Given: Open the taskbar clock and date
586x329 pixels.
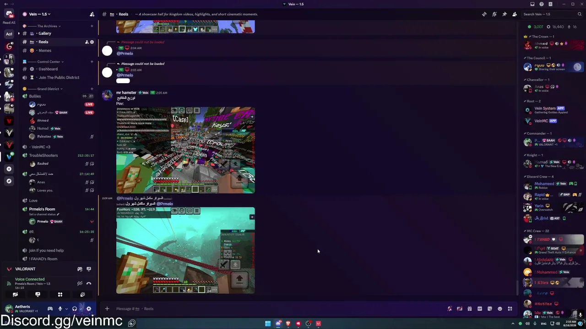Looking at the screenshot, I should pyautogui.click(x=569, y=324).
